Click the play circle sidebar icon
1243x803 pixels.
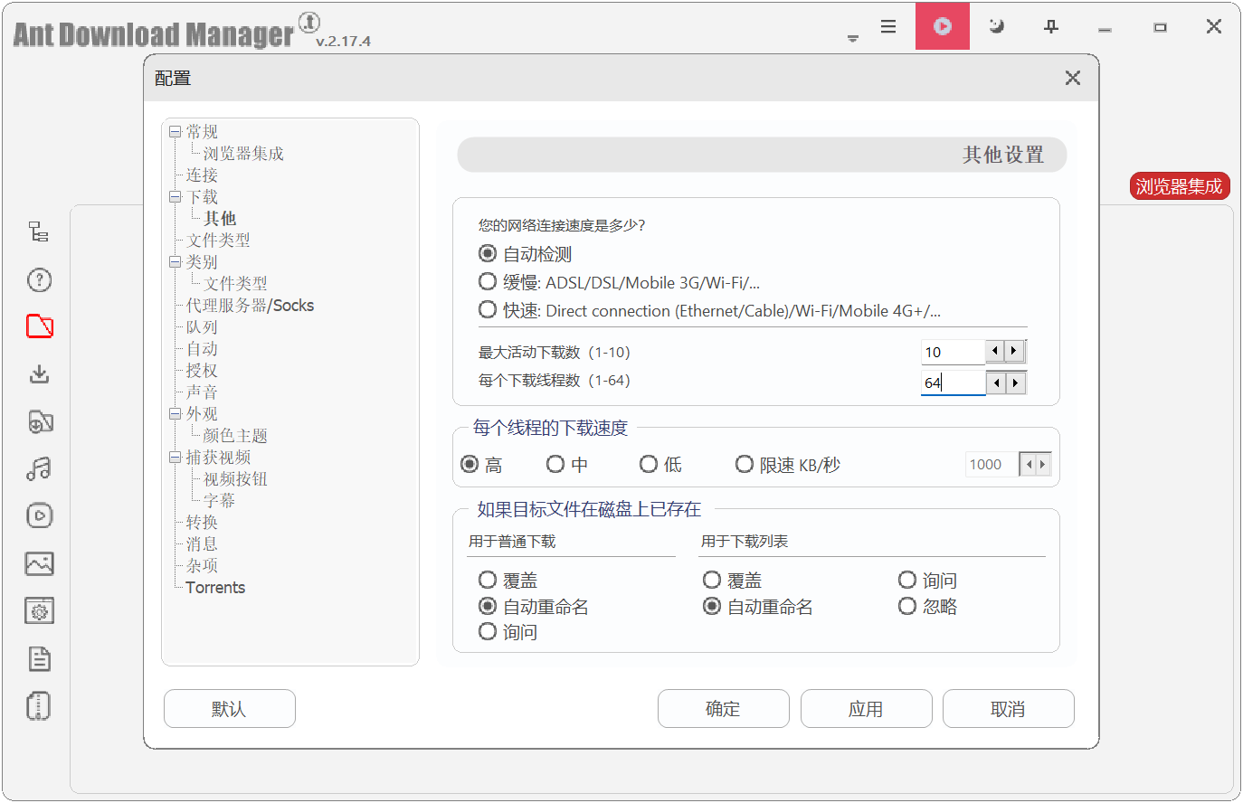[39, 515]
